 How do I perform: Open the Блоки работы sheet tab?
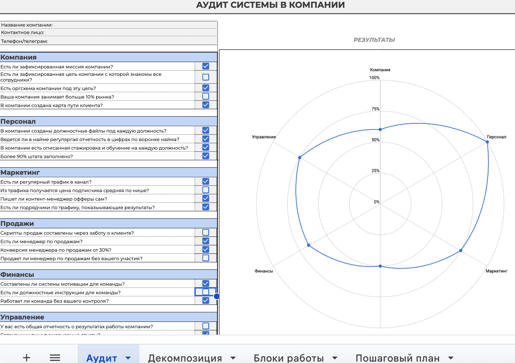click(x=288, y=358)
